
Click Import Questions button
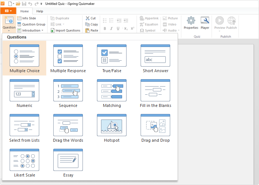click(65, 30)
